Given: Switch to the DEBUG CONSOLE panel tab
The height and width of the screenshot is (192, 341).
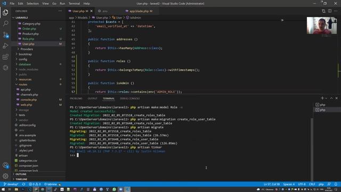Looking at the screenshot, I should point(130,98).
